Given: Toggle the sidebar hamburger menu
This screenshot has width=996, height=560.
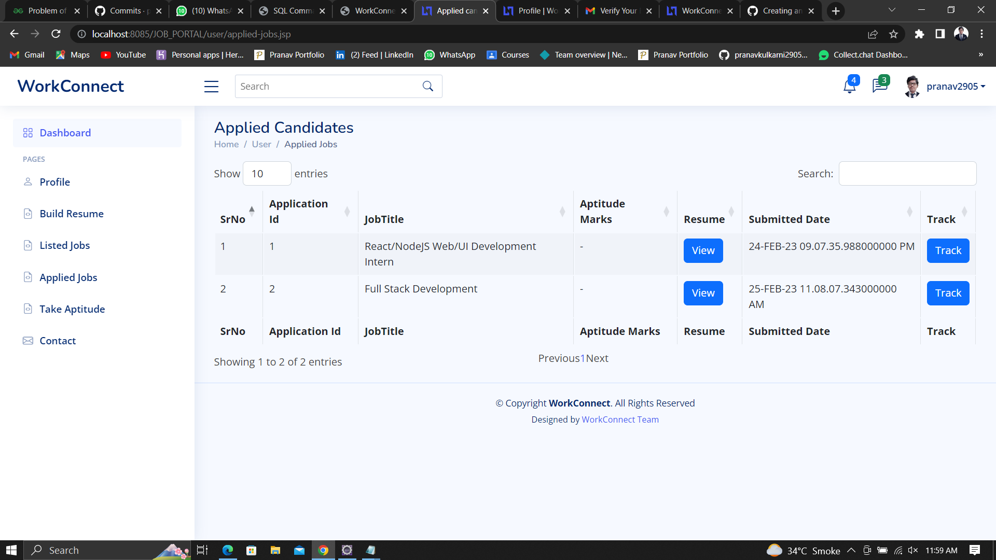Looking at the screenshot, I should pyautogui.click(x=211, y=87).
